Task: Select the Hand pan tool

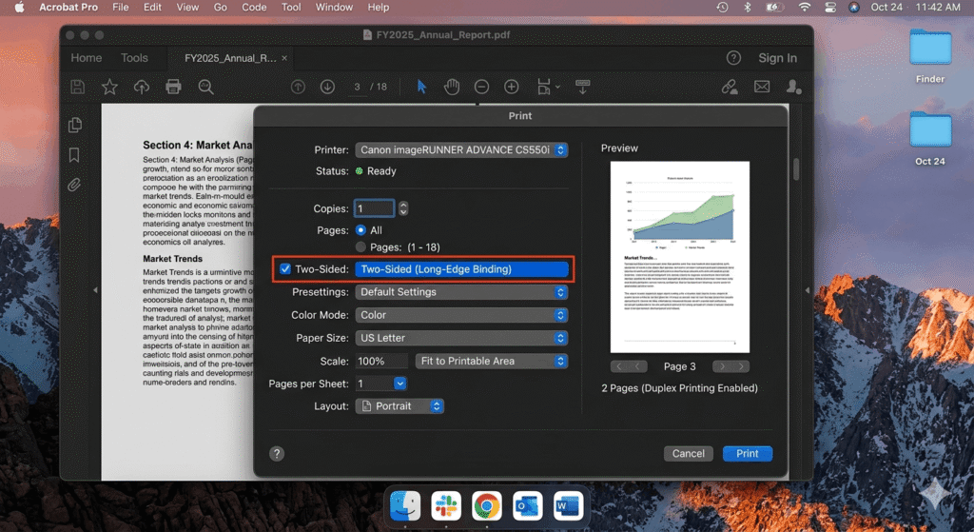Action: pos(452,87)
